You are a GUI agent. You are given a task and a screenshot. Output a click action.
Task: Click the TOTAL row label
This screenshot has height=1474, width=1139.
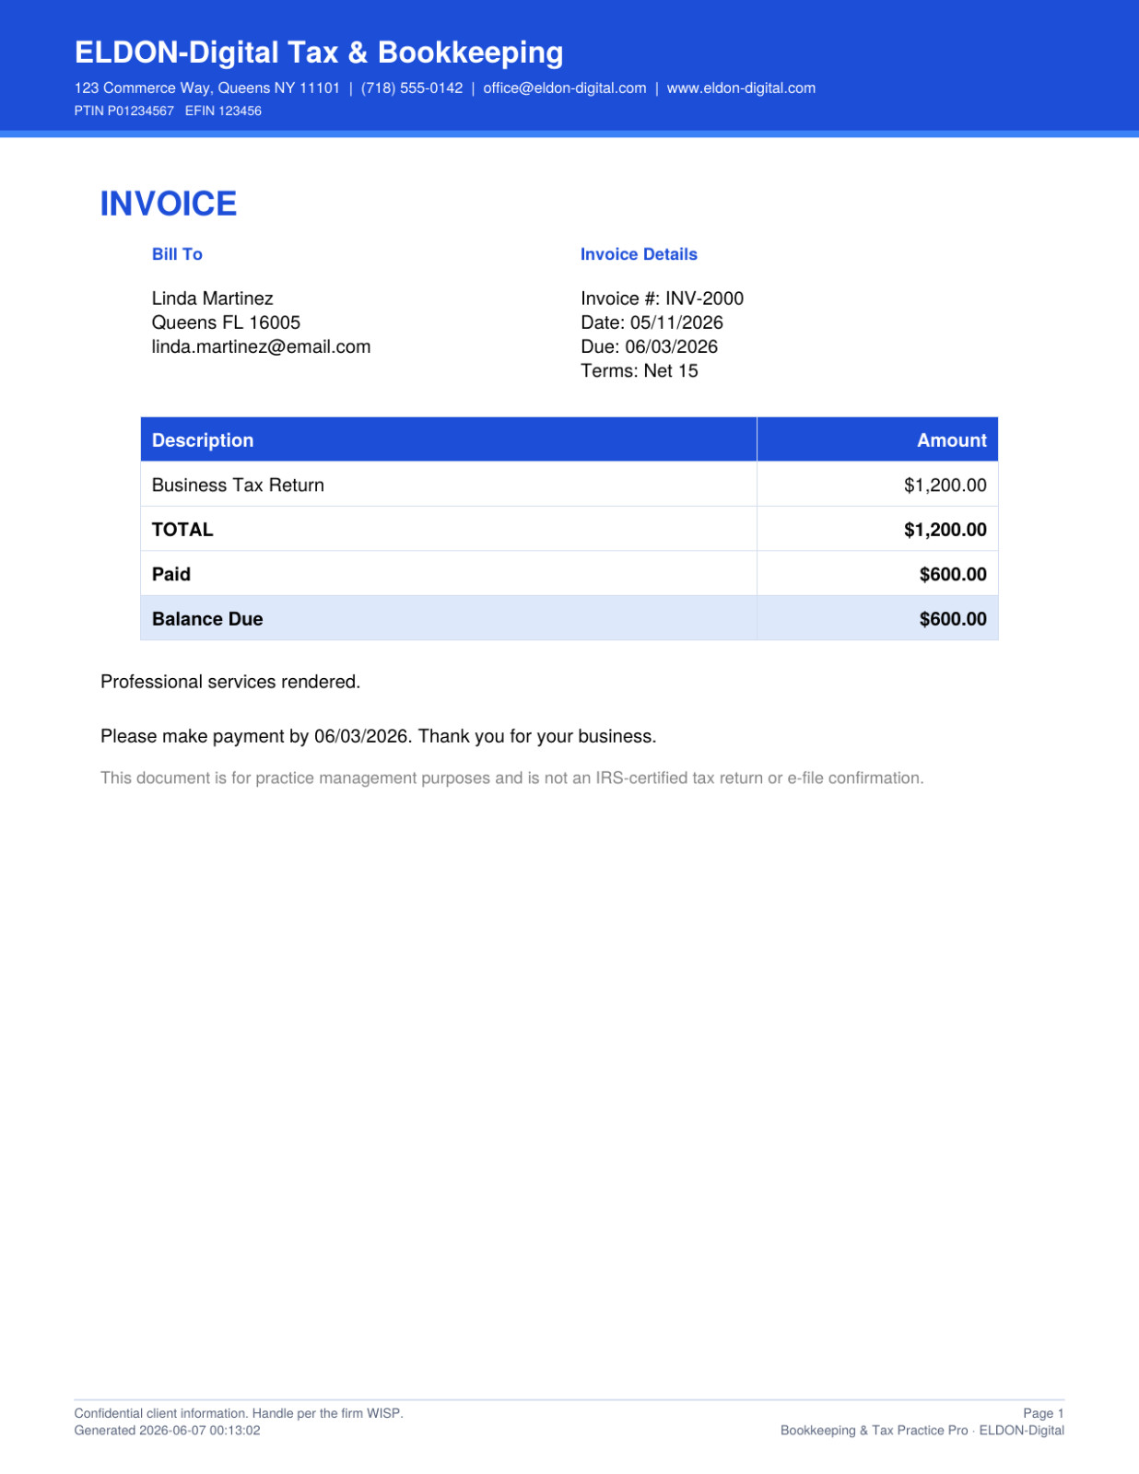tap(182, 530)
